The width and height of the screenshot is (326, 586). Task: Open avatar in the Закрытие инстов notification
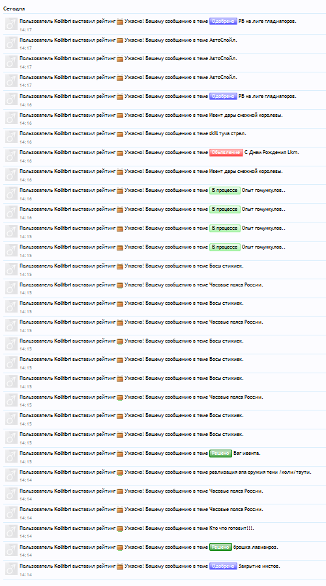pos(11,570)
